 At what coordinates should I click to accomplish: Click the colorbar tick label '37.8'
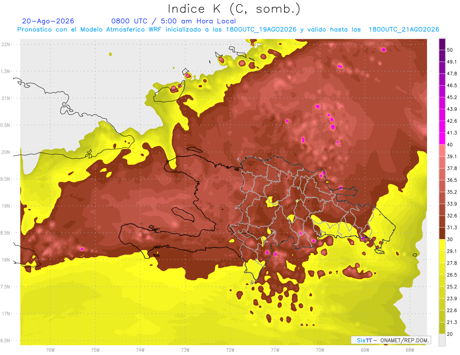[452, 168]
